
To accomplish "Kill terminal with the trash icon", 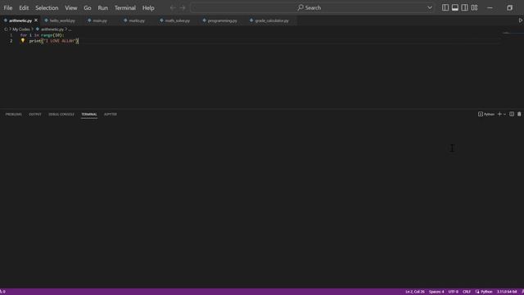I will coord(519,115).
